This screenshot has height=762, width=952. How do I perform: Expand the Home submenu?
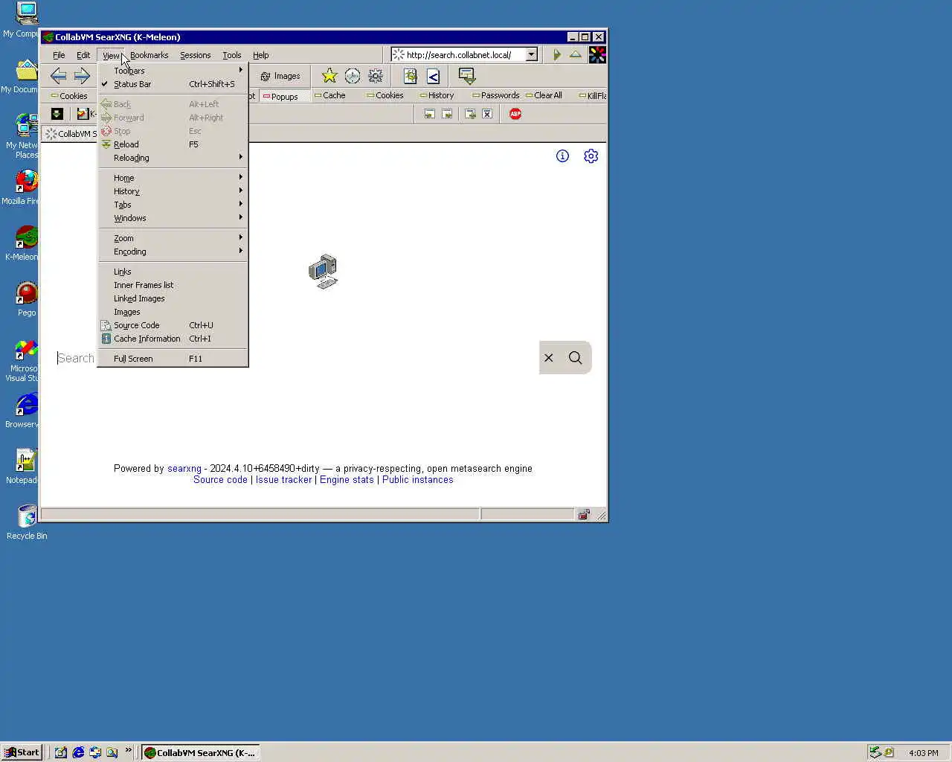pos(173,178)
